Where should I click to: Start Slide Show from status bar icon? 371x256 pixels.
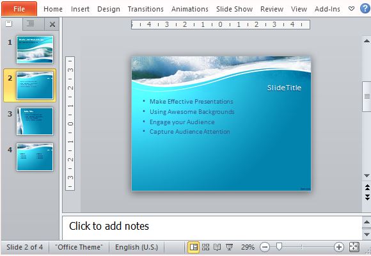[x=229, y=247]
